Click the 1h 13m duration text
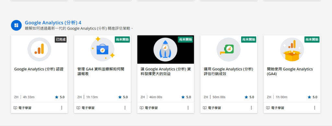The image size is (332, 126). point(92,97)
